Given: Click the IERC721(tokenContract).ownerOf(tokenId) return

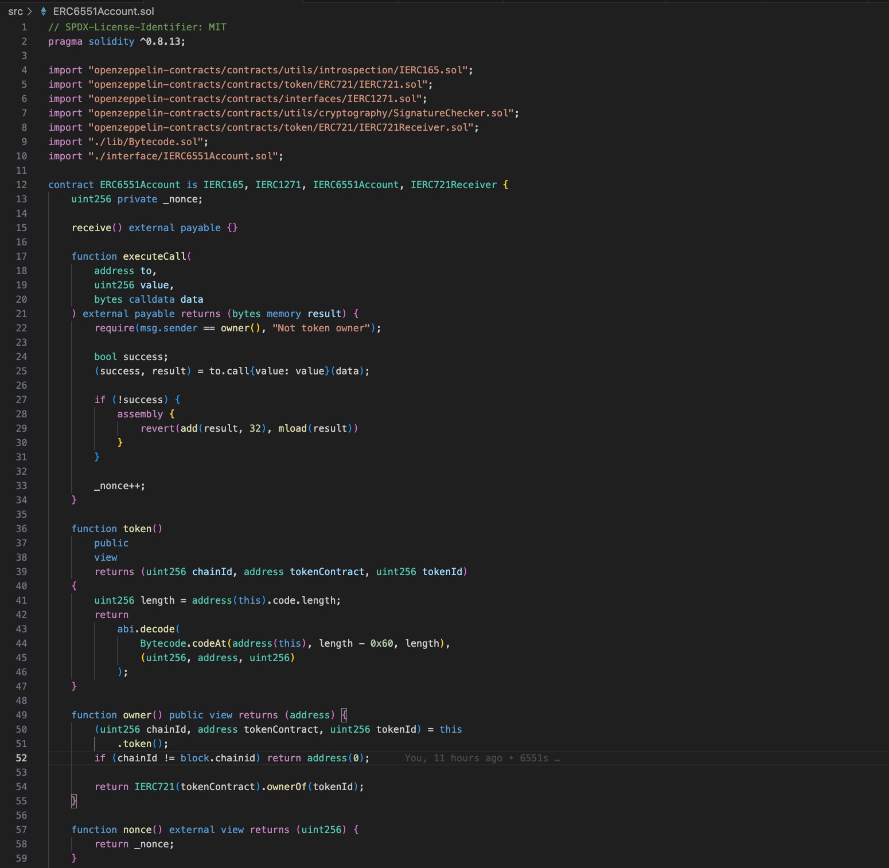Looking at the screenshot, I should tap(229, 787).
